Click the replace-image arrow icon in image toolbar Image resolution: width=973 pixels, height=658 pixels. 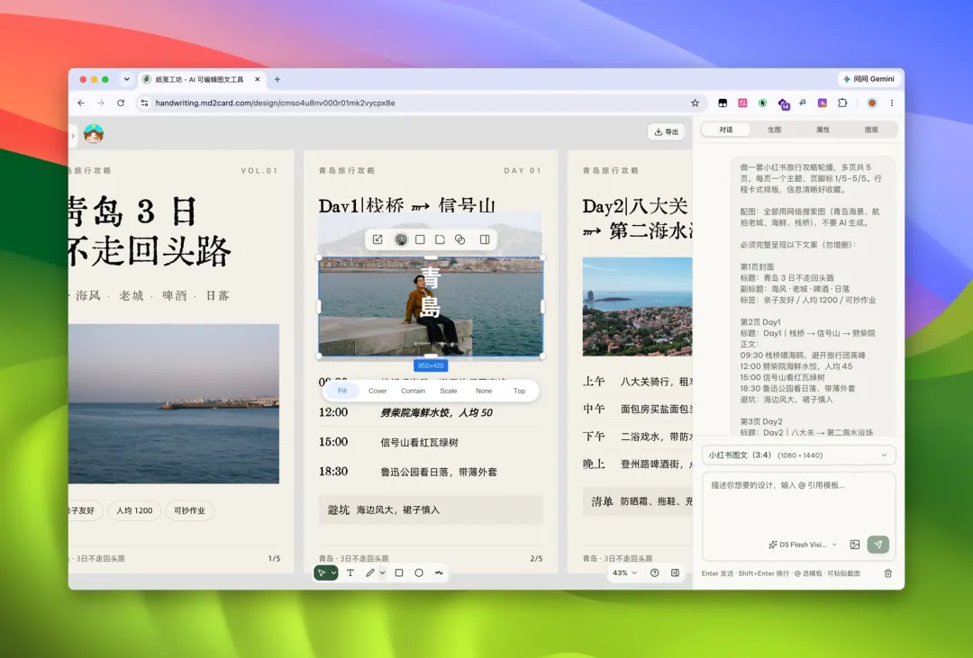[x=377, y=239]
